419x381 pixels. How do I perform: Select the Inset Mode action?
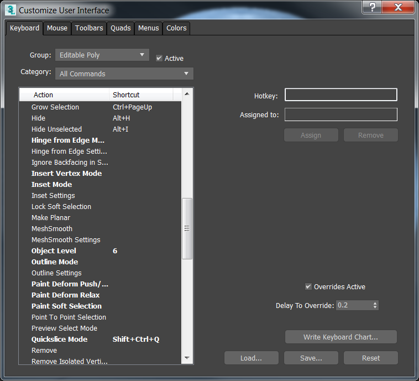coord(51,185)
